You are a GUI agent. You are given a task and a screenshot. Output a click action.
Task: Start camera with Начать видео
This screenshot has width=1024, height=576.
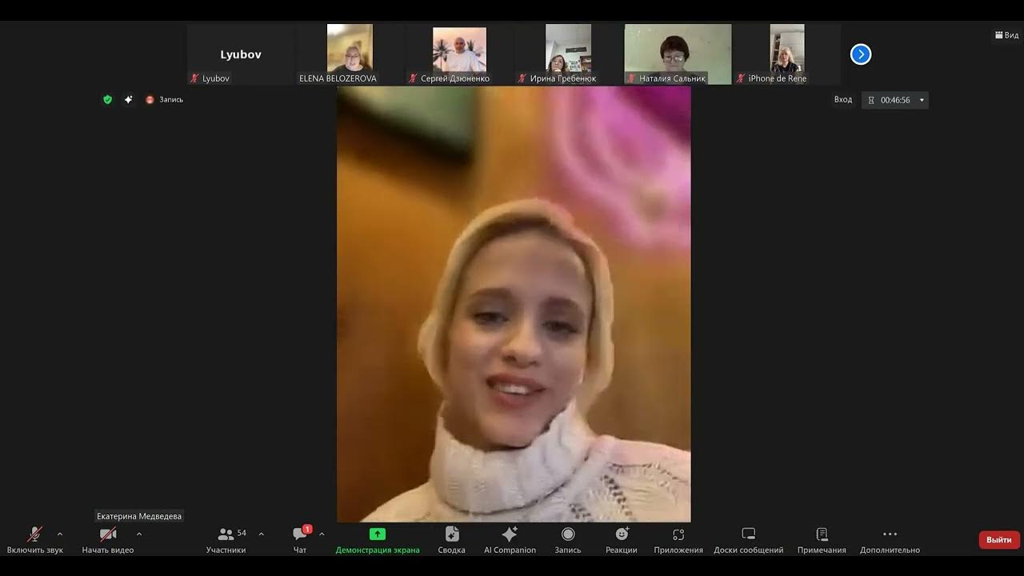pos(108,540)
